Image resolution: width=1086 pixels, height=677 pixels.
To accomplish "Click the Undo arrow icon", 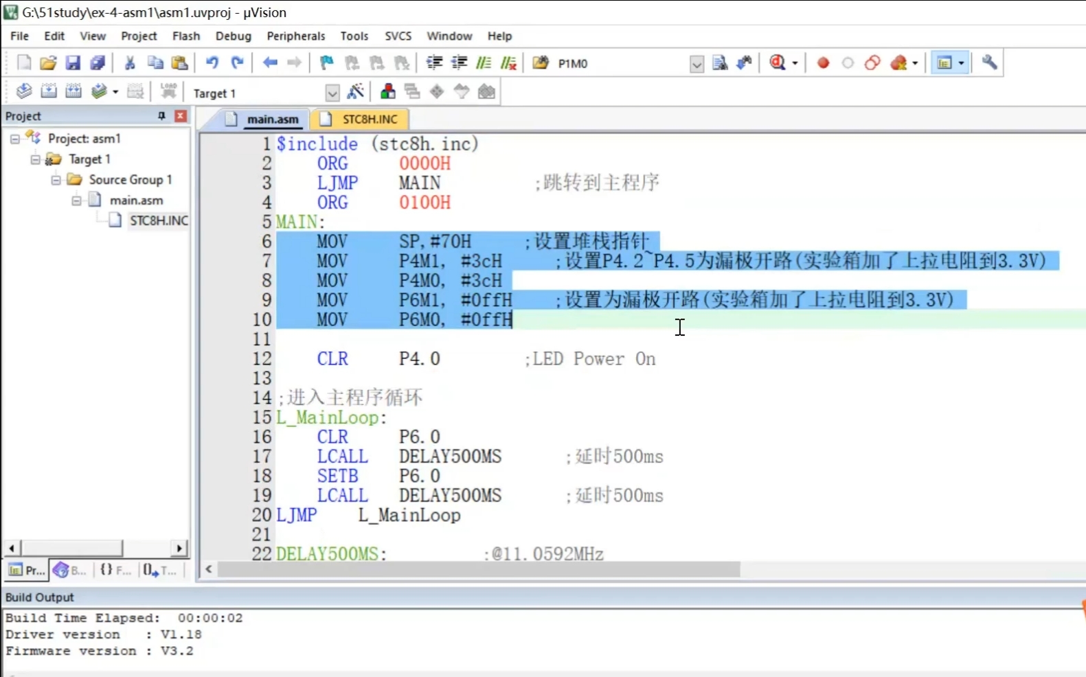I will tap(212, 63).
